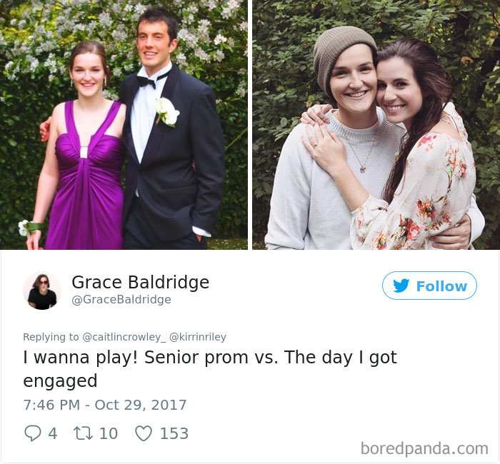Open the engagement day photo
This screenshot has width=500, height=464.
click(376, 125)
